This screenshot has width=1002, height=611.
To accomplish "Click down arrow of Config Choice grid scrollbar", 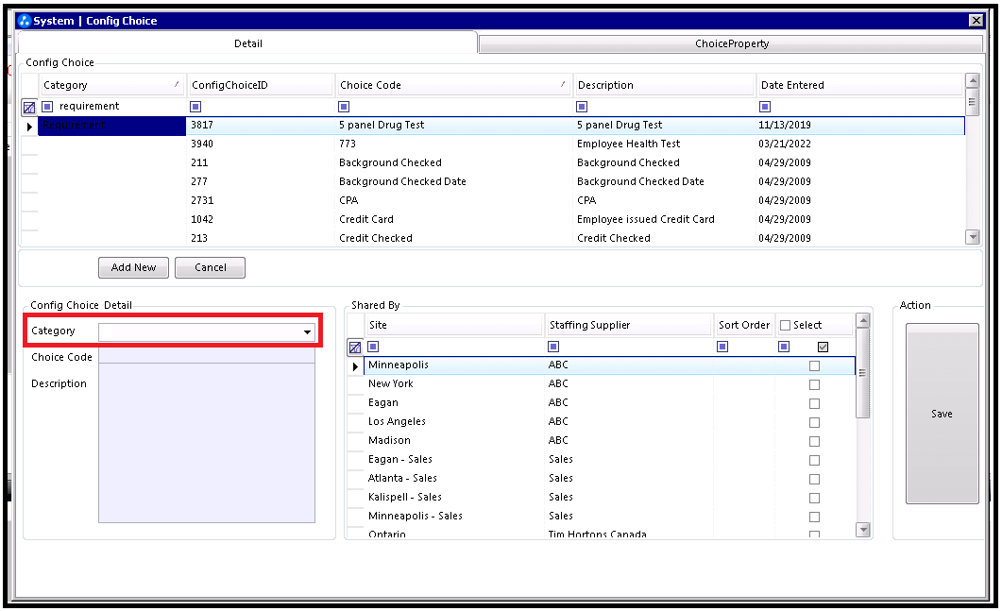I will pyautogui.click(x=973, y=237).
